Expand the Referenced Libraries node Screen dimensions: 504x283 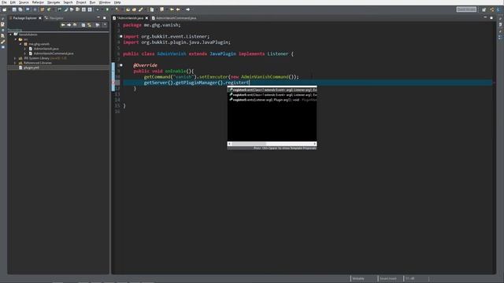point(16,63)
